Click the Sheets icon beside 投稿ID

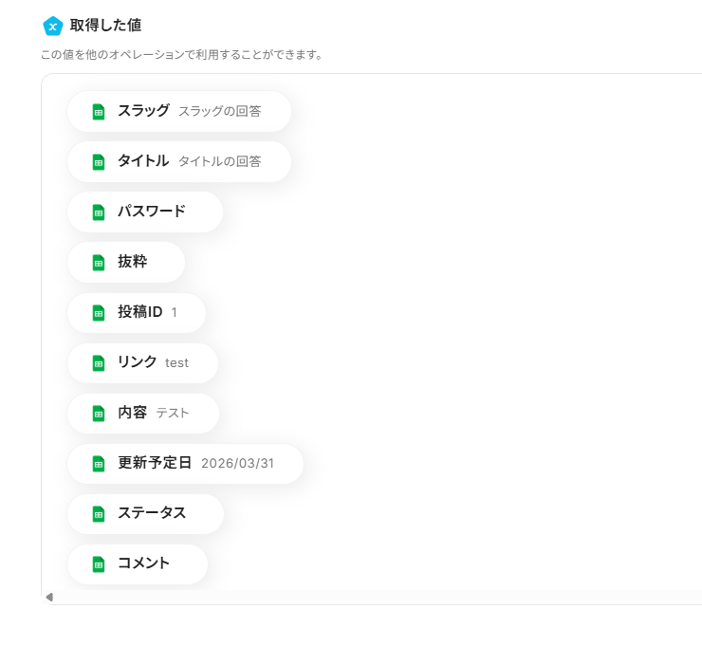98,313
